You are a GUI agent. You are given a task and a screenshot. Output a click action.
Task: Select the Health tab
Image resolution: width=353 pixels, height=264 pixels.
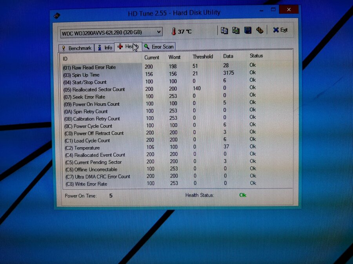coord(128,47)
